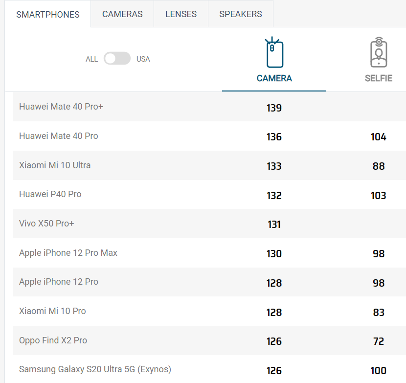Image resolution: width=406 pixels, height=383 pixels.
Task: Sort by the CAMERA label
Action: point(274,78)
